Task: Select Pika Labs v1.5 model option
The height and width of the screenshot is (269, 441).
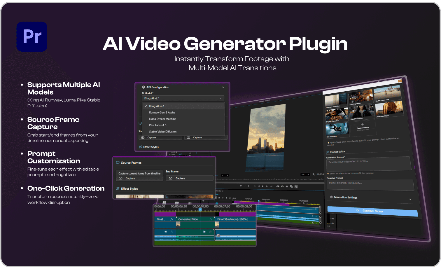Action: coord(183,125)
